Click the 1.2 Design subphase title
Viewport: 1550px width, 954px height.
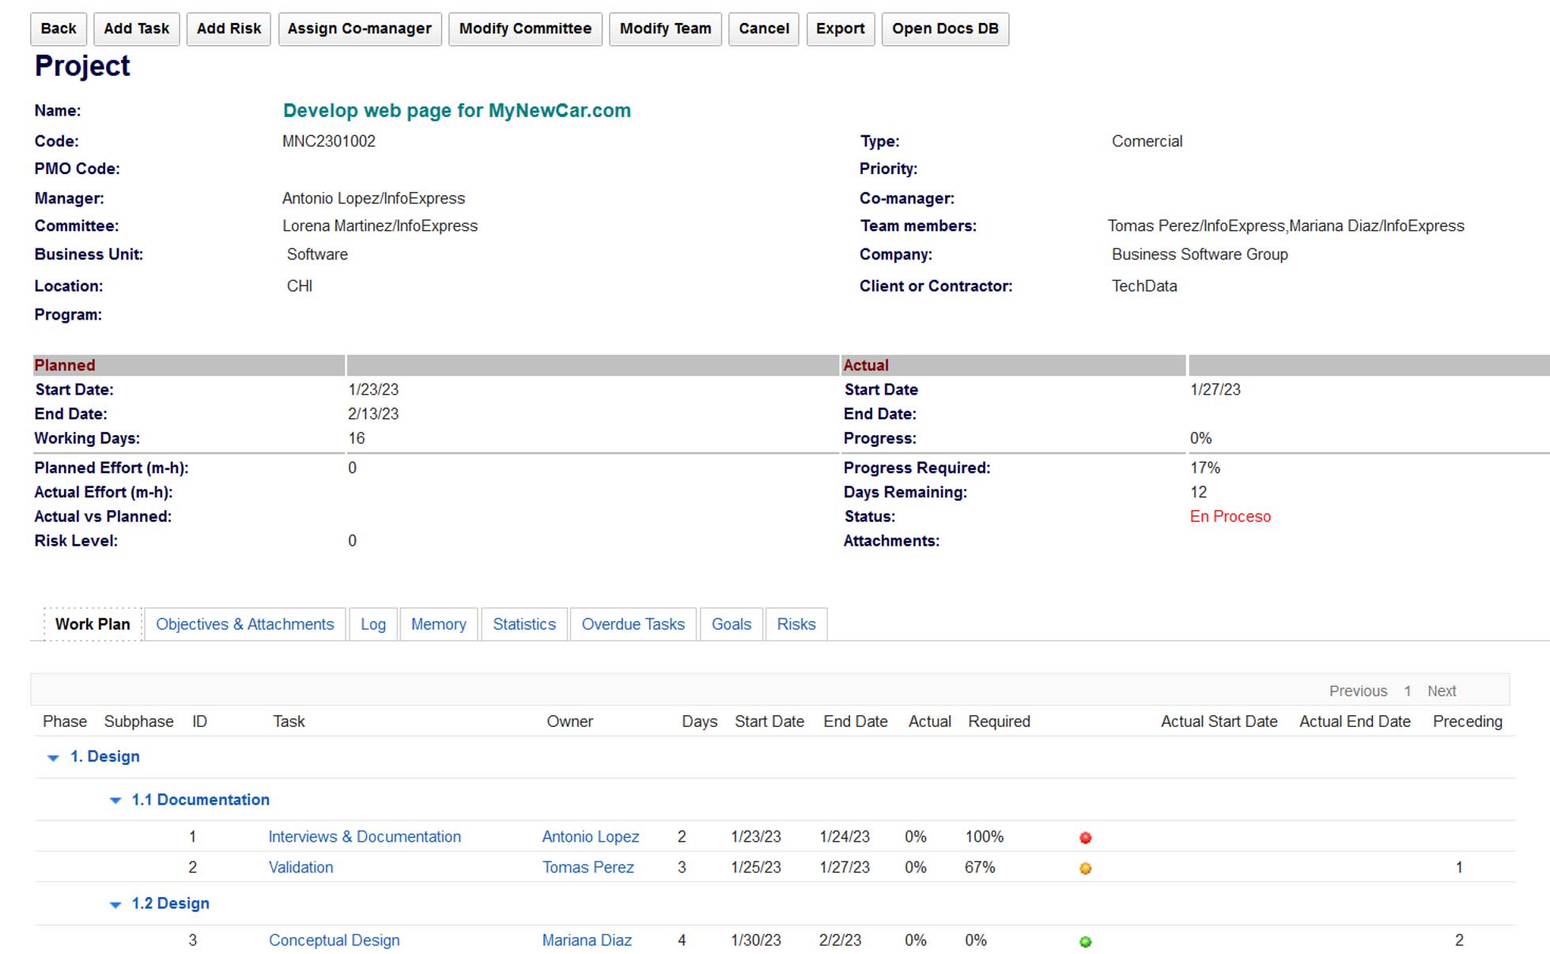coord(171,903)
